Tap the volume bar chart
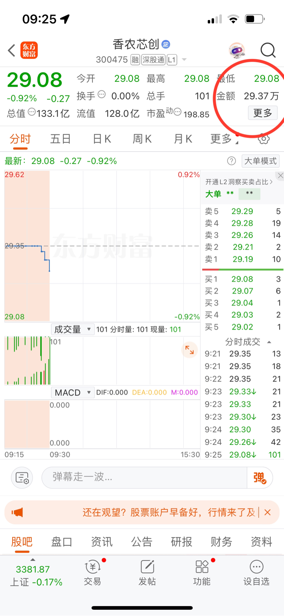 (x=102, y=360)
